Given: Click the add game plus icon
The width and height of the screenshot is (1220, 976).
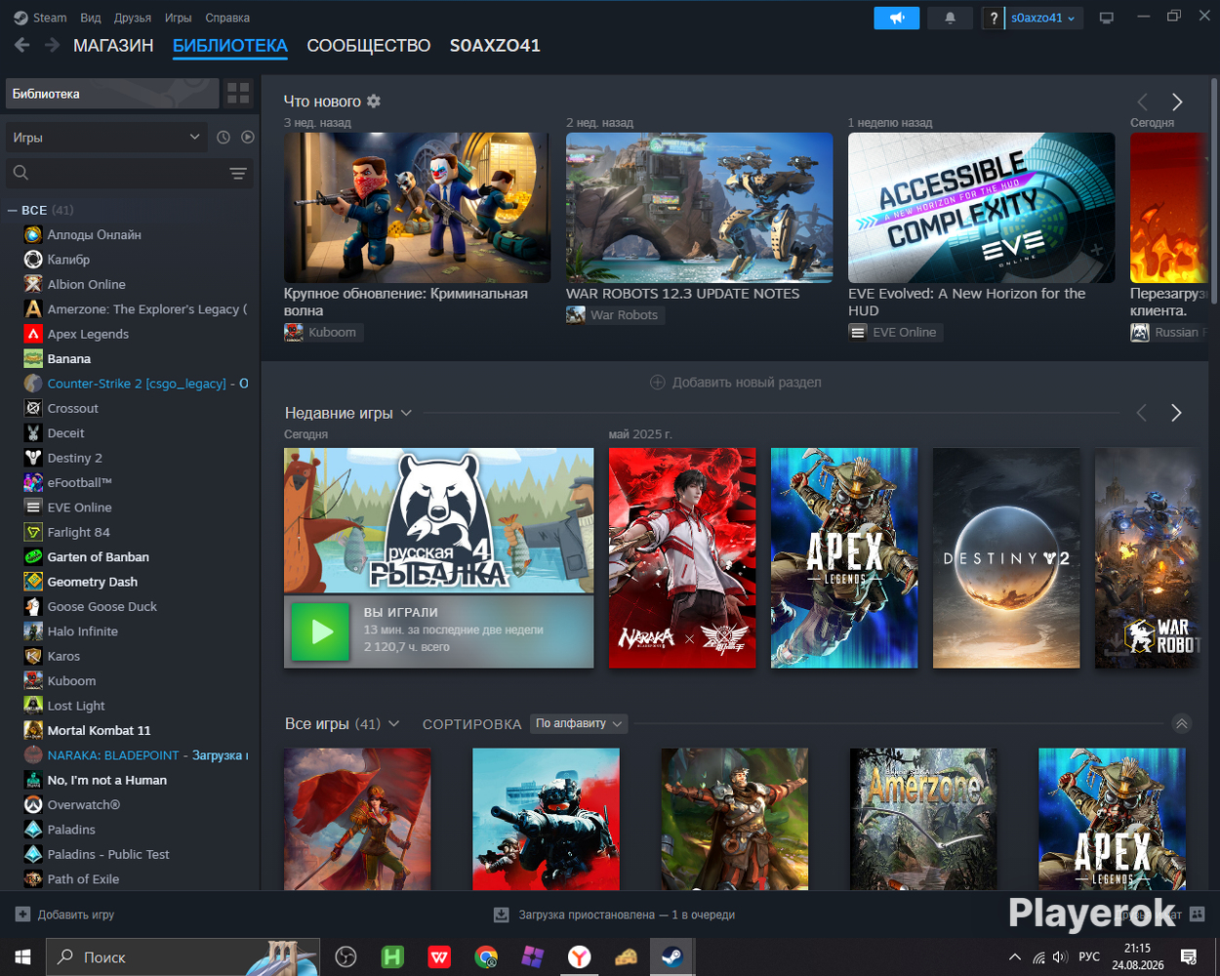Looking at the screenshot, I should click(22, 915).
